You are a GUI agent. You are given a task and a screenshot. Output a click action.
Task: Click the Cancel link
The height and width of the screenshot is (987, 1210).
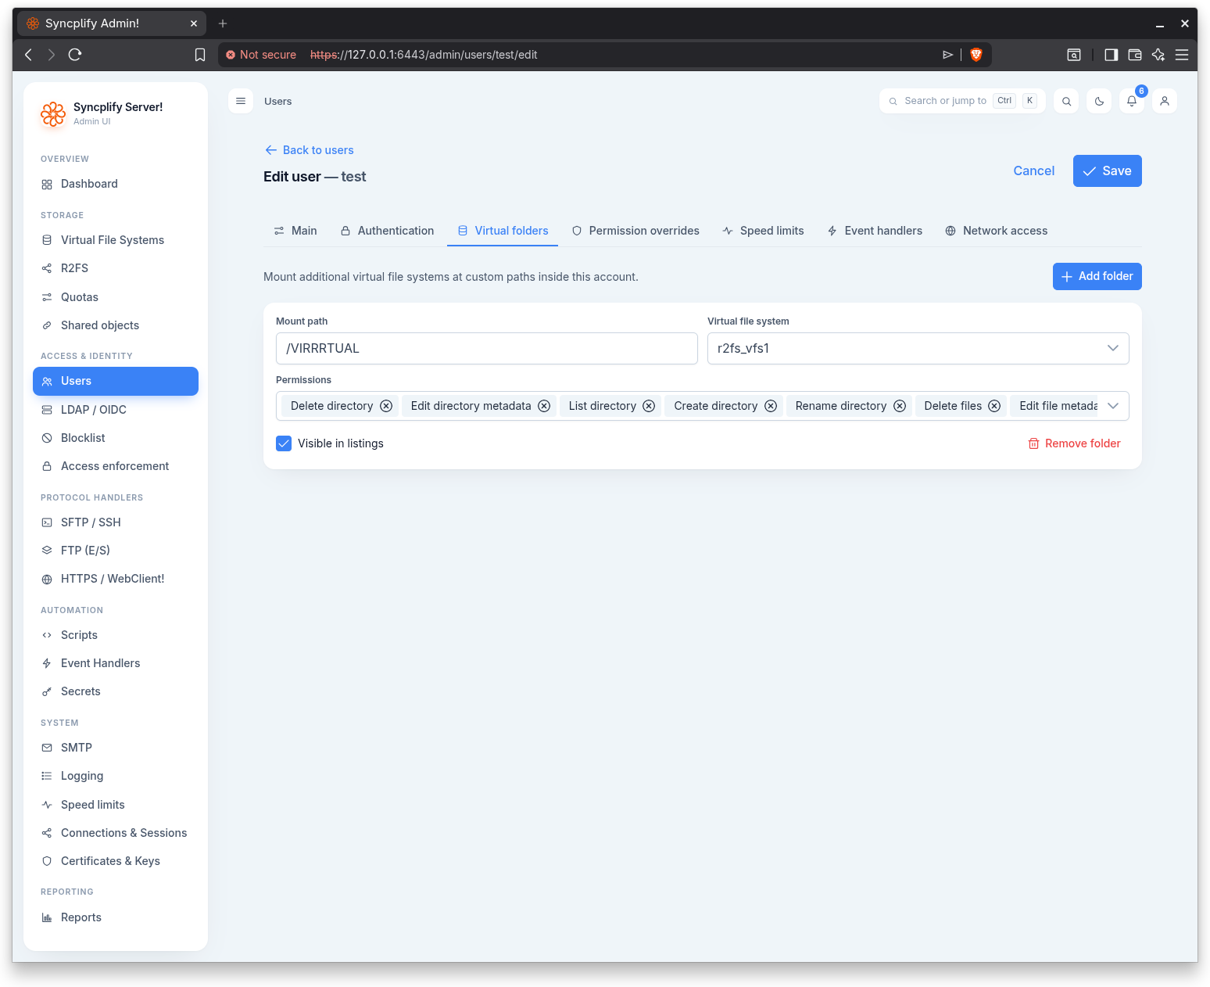[x=1033, y=171]
